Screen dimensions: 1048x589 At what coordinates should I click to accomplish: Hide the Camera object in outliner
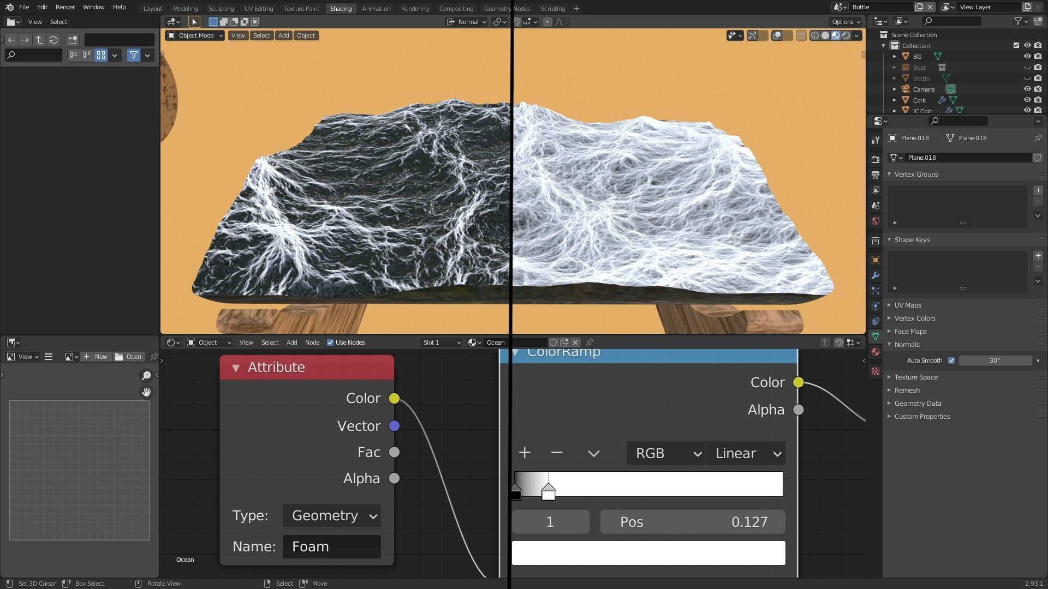coord(1027,89)
